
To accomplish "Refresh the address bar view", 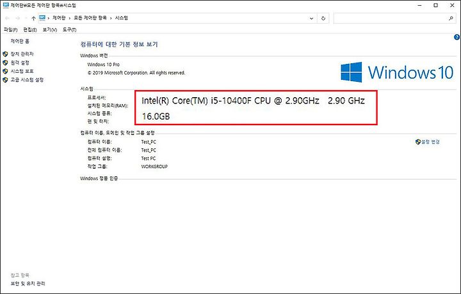I will (323, 18).
